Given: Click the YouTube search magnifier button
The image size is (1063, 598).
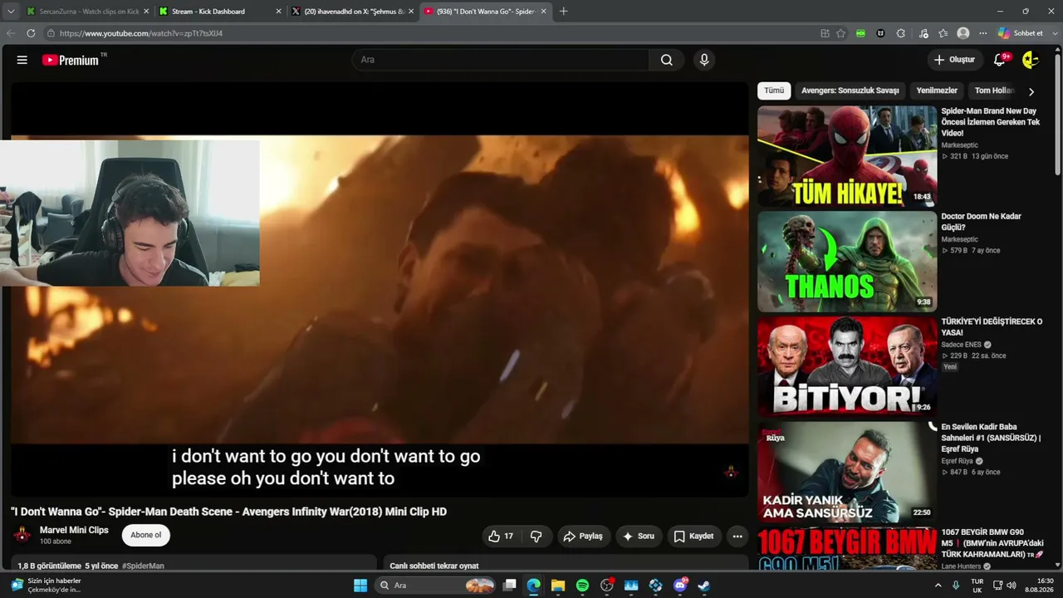Looking at the screenshot, I should click(666, 60).
